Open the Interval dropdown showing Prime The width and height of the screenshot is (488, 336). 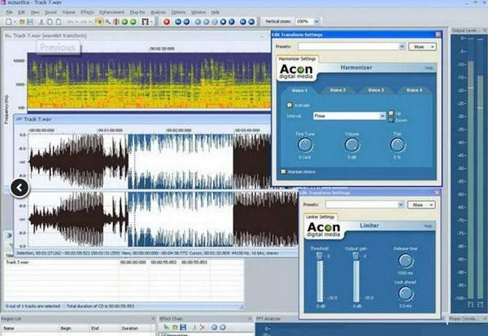pyautogui.click(x=381, y=116)
